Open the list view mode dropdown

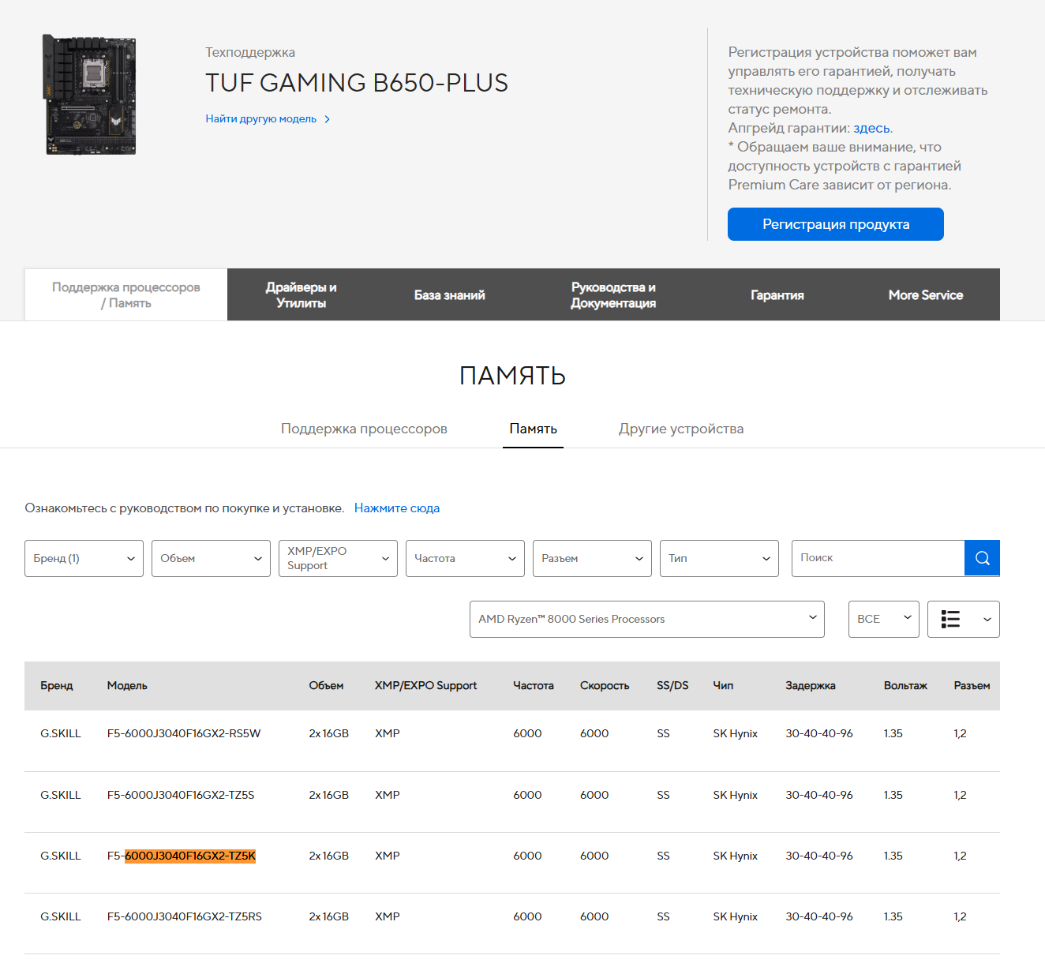click(x=963, y=619)
